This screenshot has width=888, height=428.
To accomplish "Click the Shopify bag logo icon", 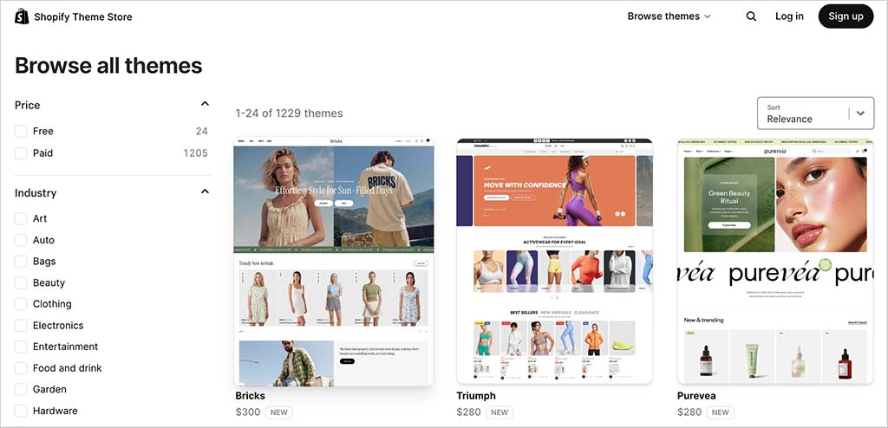I will tap(22, 16).
